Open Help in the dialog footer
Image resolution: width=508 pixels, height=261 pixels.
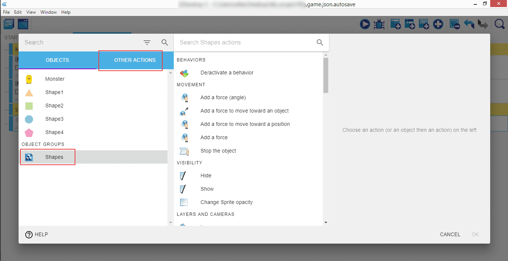pos(36,234)
